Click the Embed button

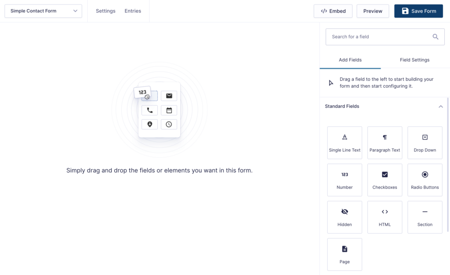(x=333, y=11)
